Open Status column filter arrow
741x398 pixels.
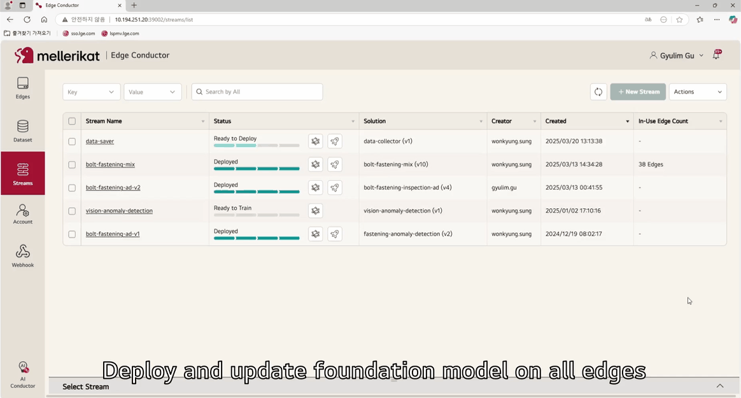tap(353, 122)
